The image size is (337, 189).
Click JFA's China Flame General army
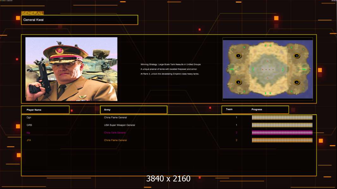115,140
